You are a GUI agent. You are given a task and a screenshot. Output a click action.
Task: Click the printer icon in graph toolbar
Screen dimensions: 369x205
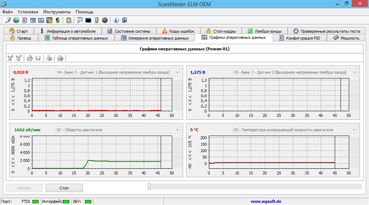(49, 58)
